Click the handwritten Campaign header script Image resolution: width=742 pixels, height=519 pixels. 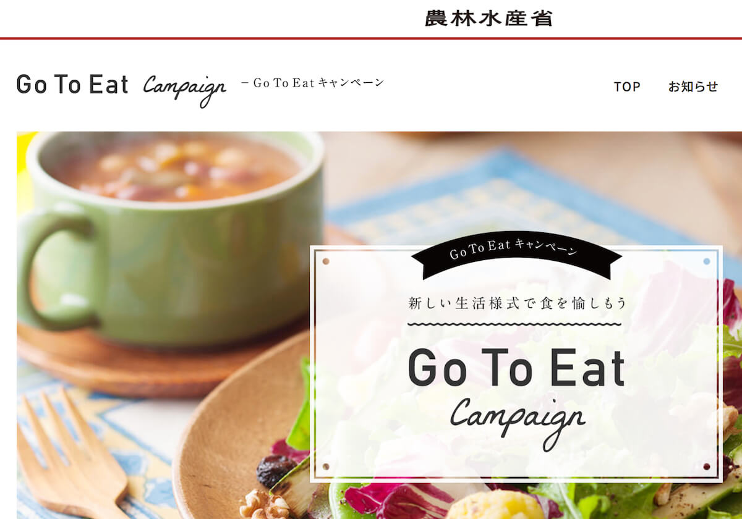[x=184, y=90]
